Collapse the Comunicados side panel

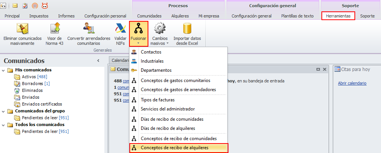coord(98,61)
